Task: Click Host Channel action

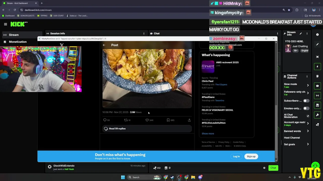Action: 292,138
